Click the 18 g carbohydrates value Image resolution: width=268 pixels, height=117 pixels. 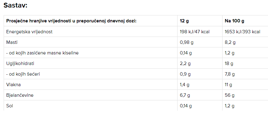(x=229, y=64)
